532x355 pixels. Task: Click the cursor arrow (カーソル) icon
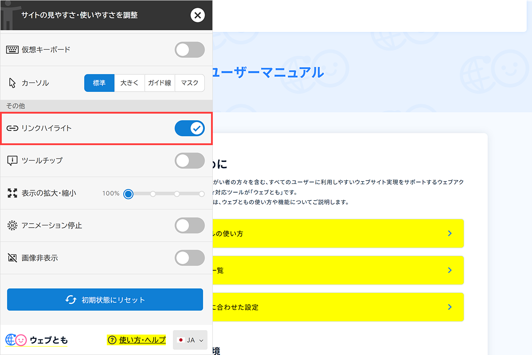tap(12, 83)
